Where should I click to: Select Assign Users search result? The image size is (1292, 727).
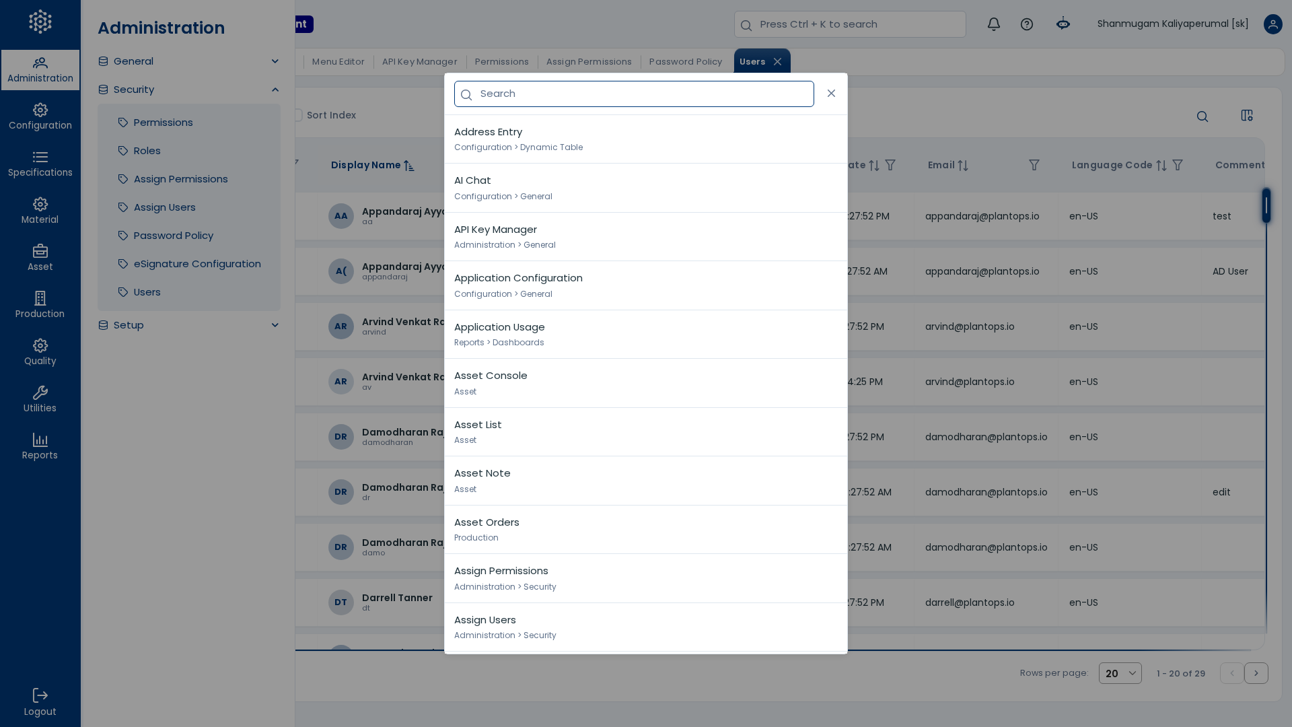point(646,627)
